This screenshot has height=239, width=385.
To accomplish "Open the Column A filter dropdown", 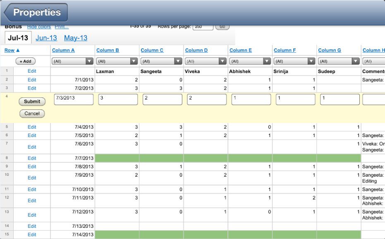I will [72, 61].
